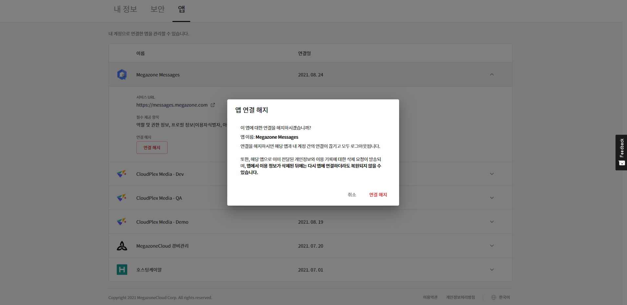Click the MegazoneCloud 경비관리 logo icon

pyautogui.click(x=122, y=246)
